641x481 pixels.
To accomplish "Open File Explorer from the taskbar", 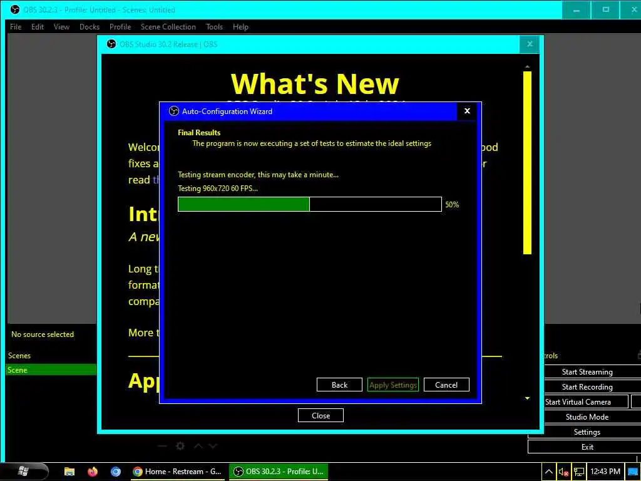I will pyautogui.click(x=69, y=471).
